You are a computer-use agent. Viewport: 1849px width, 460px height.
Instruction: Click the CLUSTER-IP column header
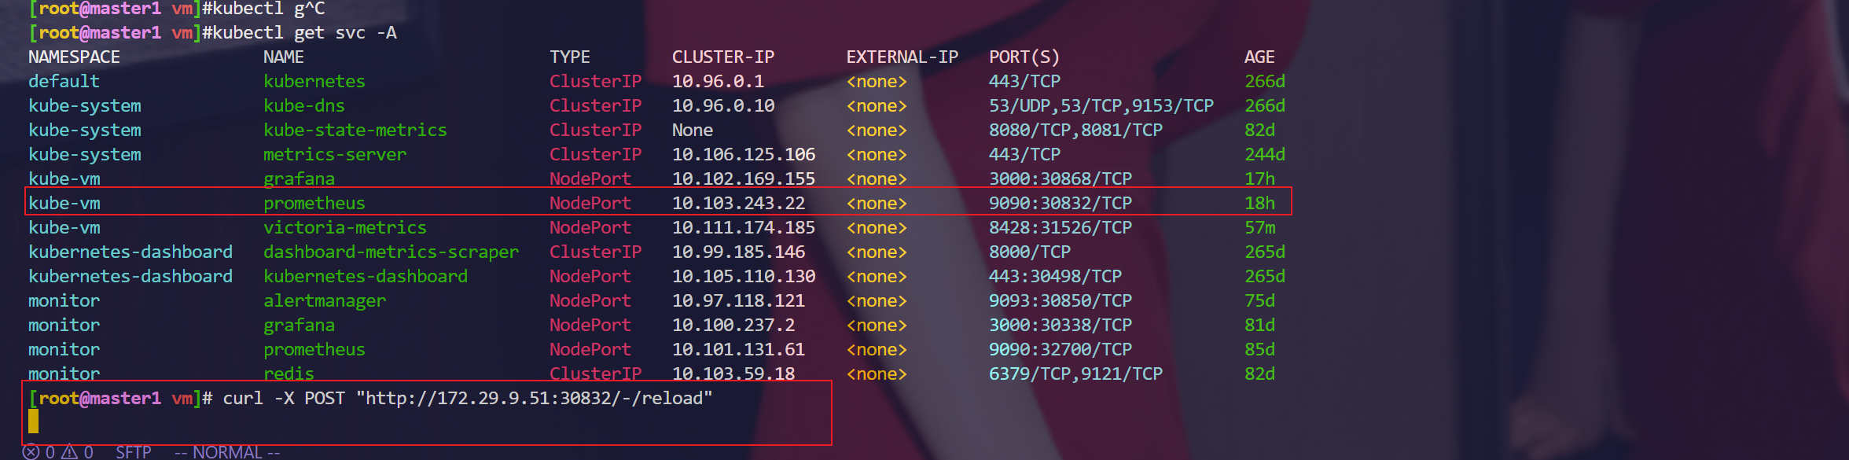722,57
